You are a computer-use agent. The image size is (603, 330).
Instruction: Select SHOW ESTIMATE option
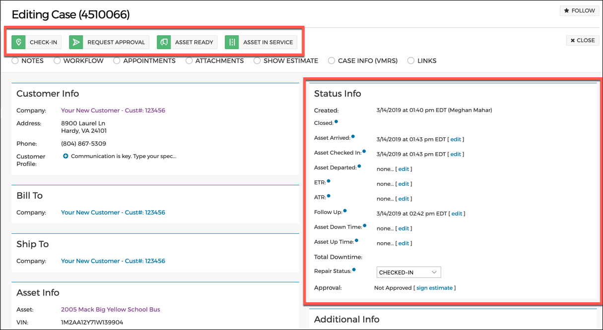pyautogui.click(x=257, y=60)
